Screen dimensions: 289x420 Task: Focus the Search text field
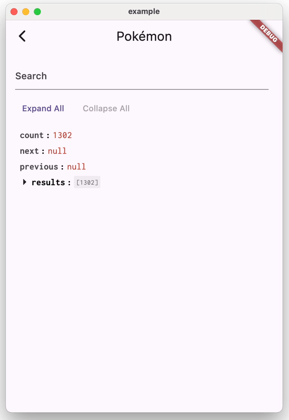click(142, 76)
